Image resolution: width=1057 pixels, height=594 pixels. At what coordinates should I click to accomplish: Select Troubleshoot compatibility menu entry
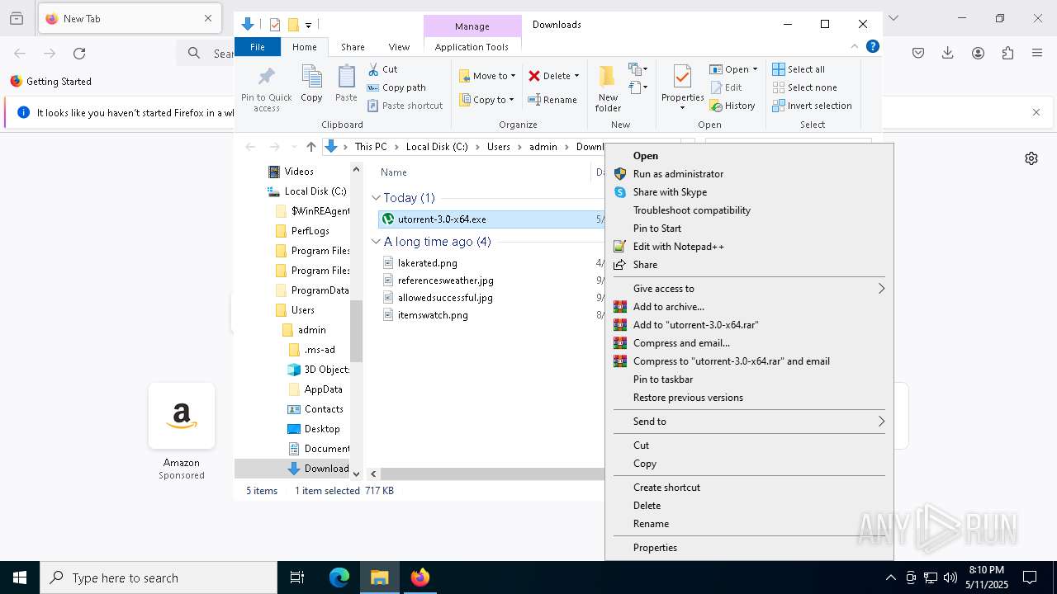[749, 210]
